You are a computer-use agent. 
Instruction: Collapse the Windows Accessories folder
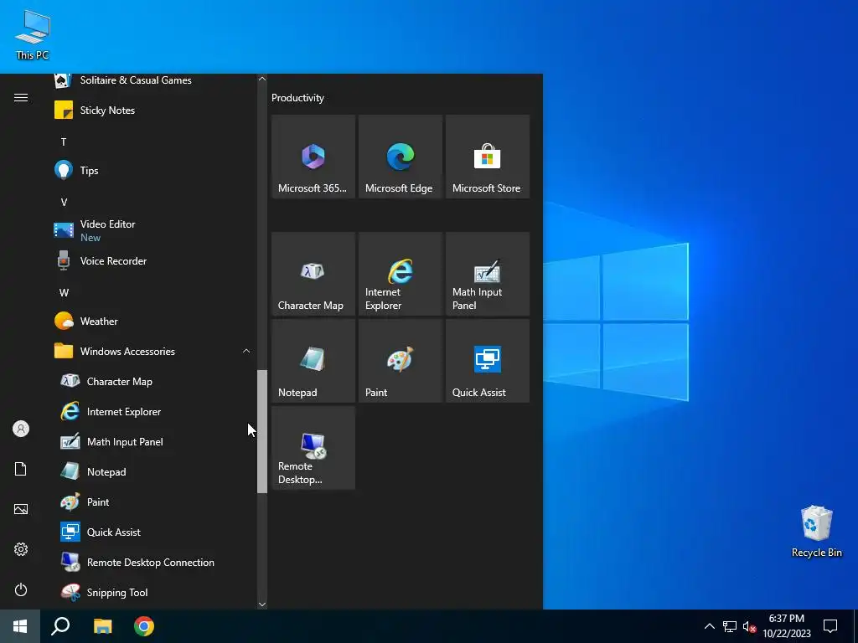246,351
